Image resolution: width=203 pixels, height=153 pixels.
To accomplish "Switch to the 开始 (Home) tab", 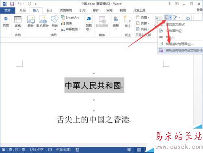I will tap(22, 10).
